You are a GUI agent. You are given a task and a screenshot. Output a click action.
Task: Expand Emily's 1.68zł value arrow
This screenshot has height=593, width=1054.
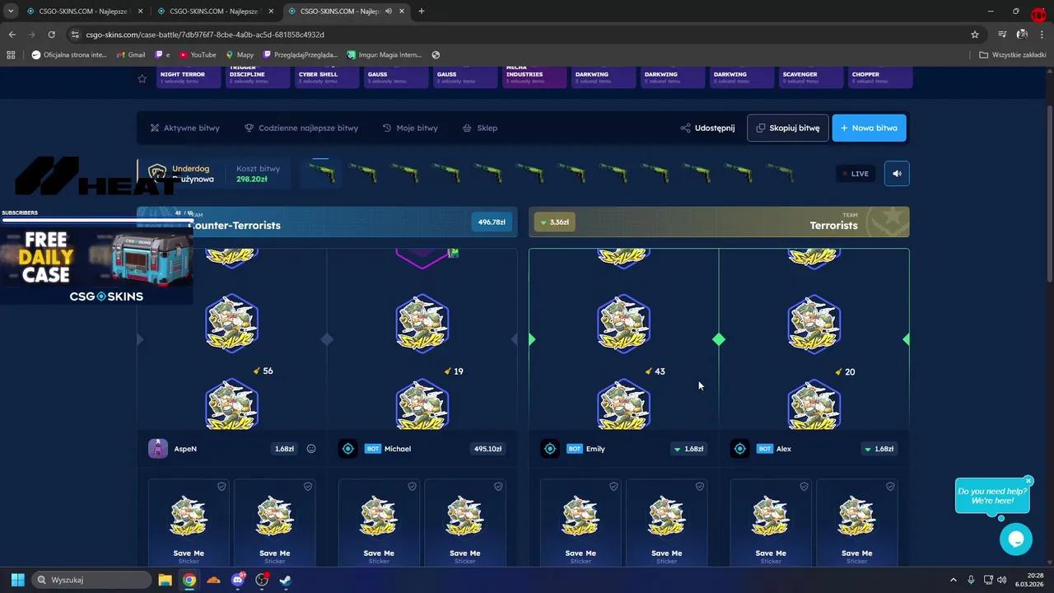pos(677,450)
